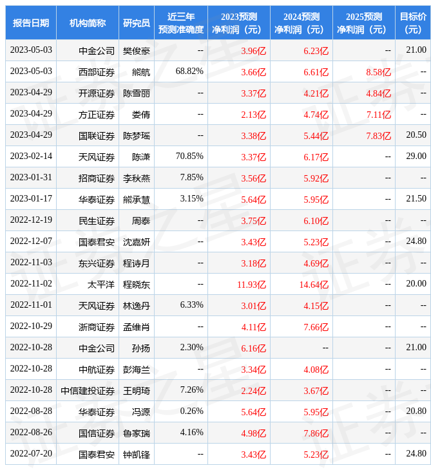
Task: Click researcher 孟维肖
Action: point(137,327)
